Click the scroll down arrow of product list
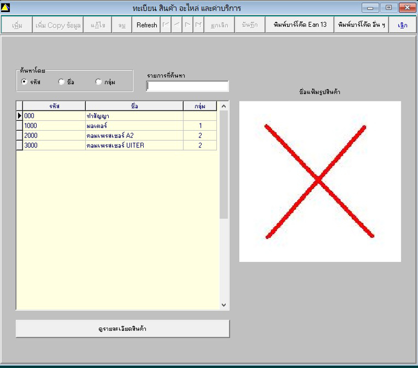 click(224, 305)
